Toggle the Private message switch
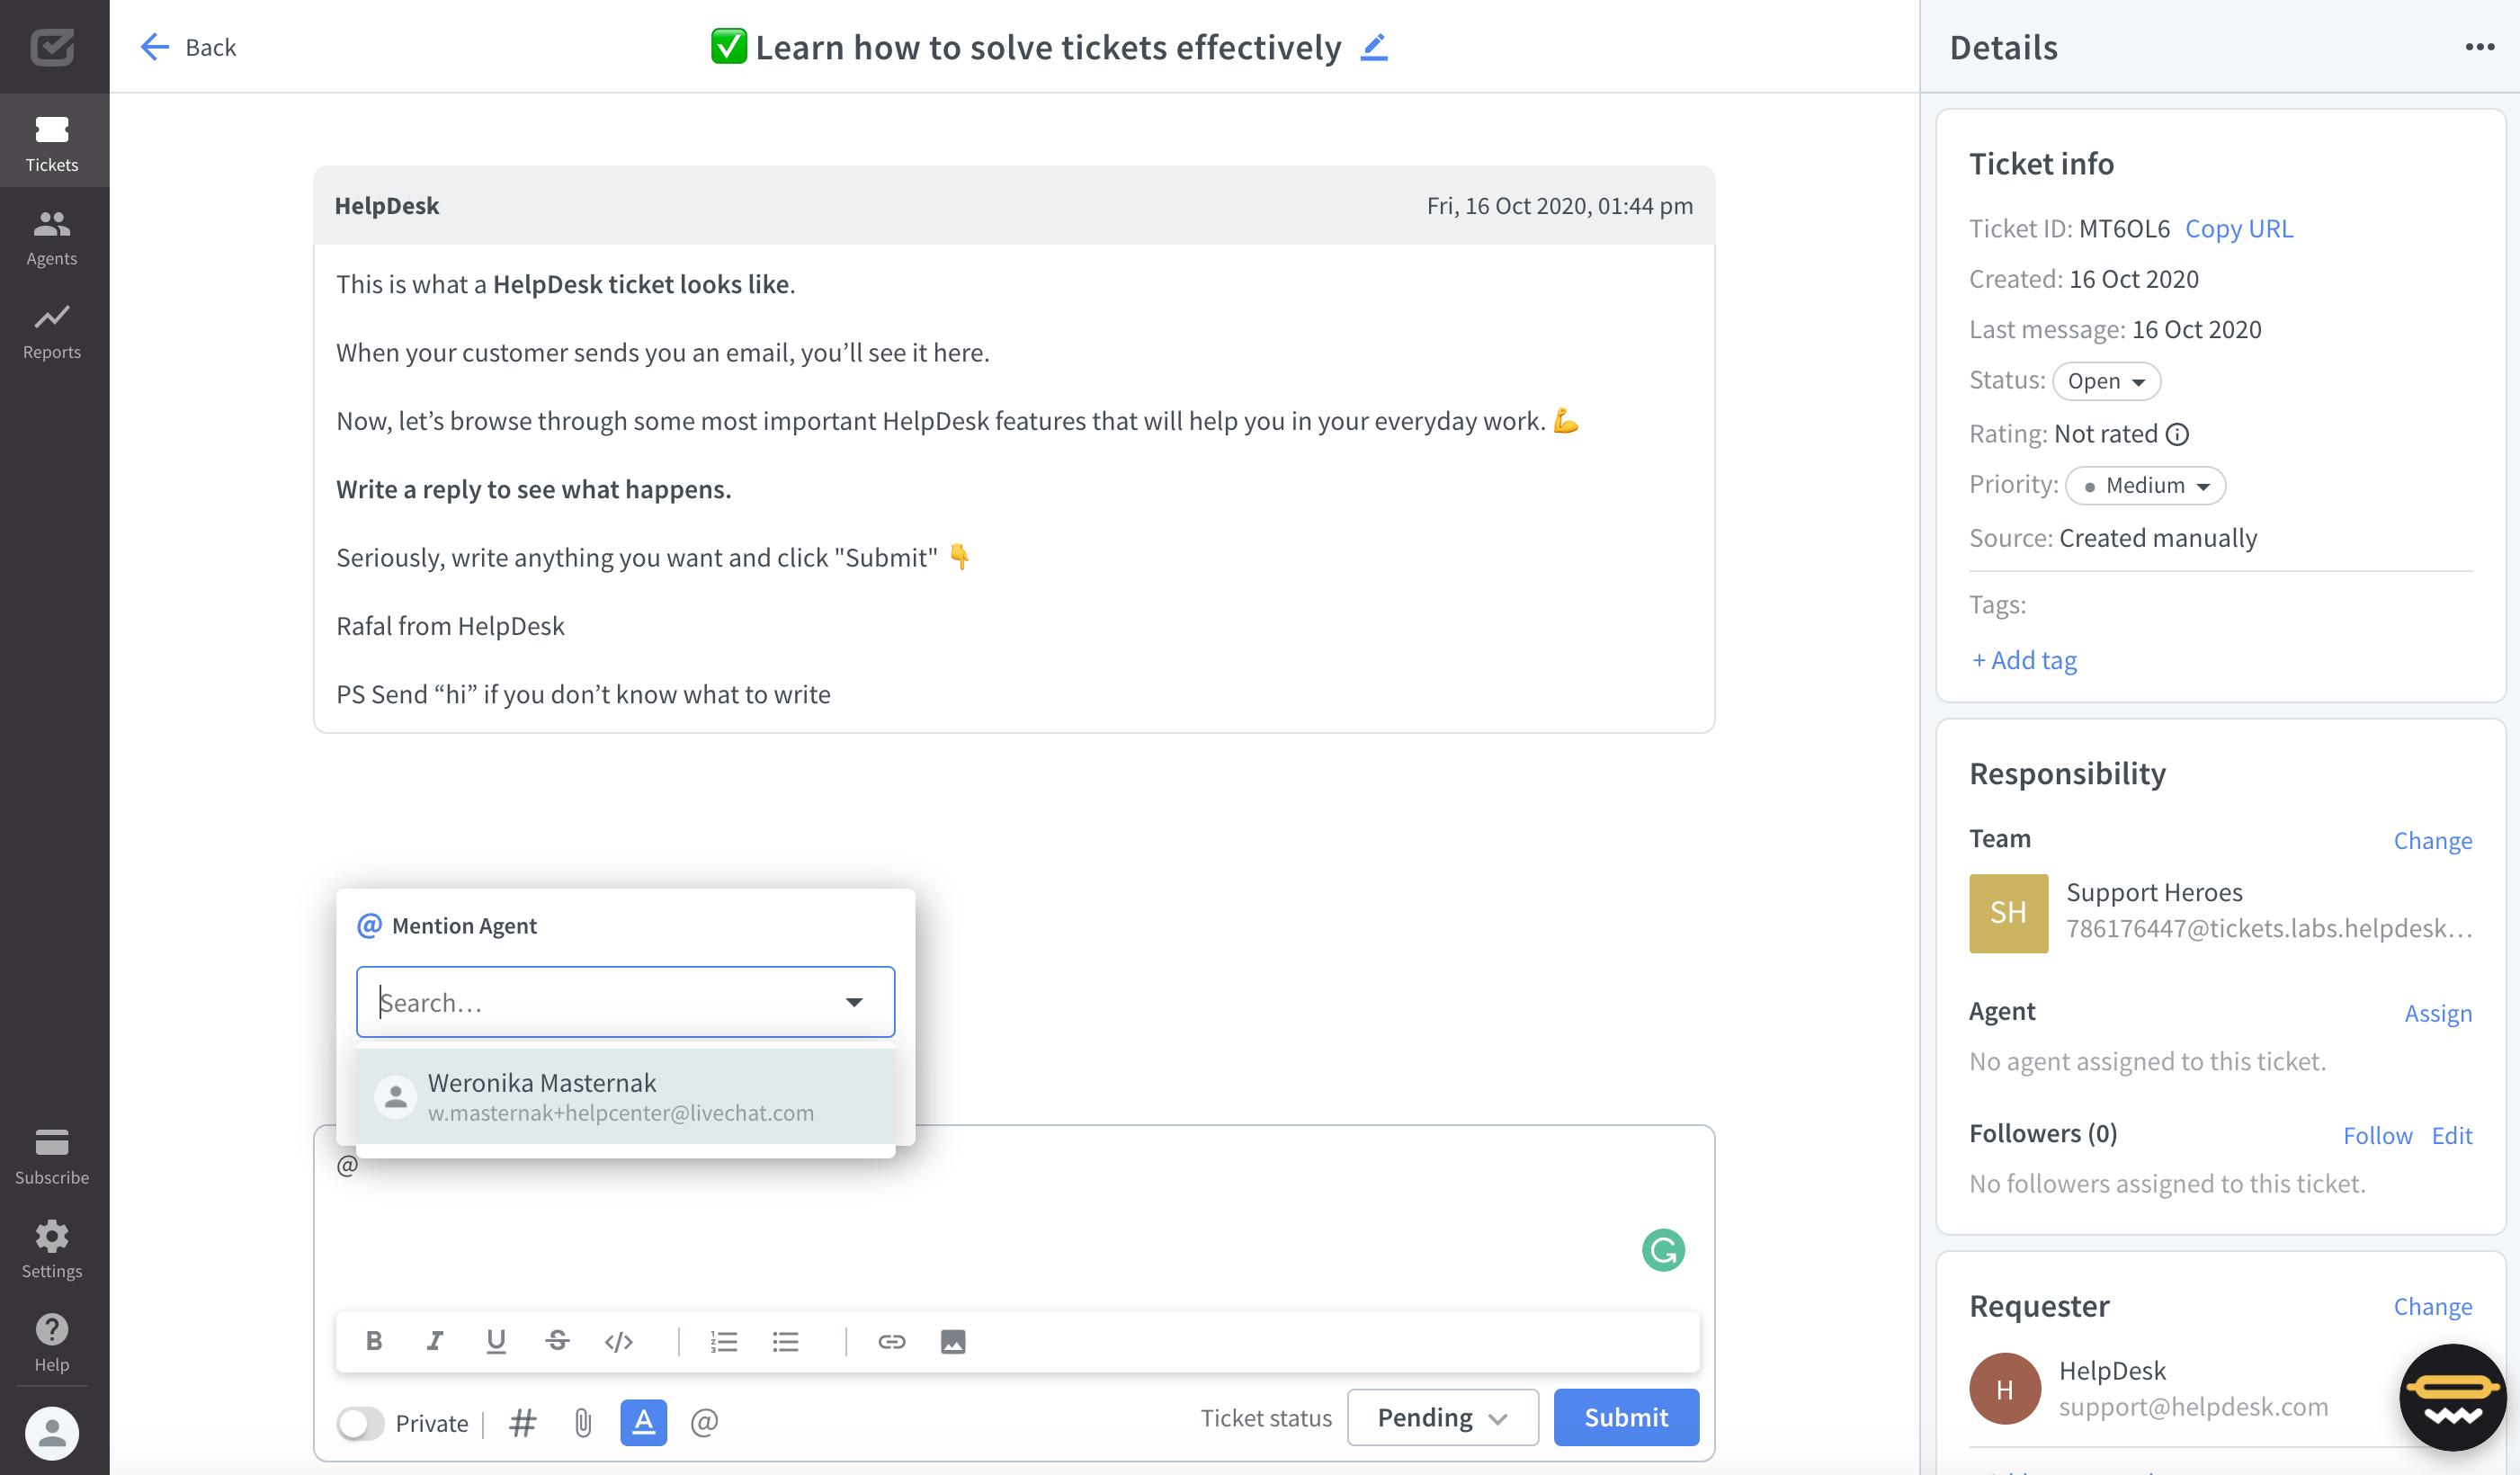The width and height of the screenshot is (2520, 1475). [360, 1422]
